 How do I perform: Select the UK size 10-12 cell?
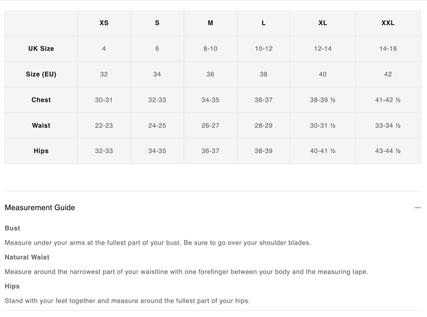[264, 49]
